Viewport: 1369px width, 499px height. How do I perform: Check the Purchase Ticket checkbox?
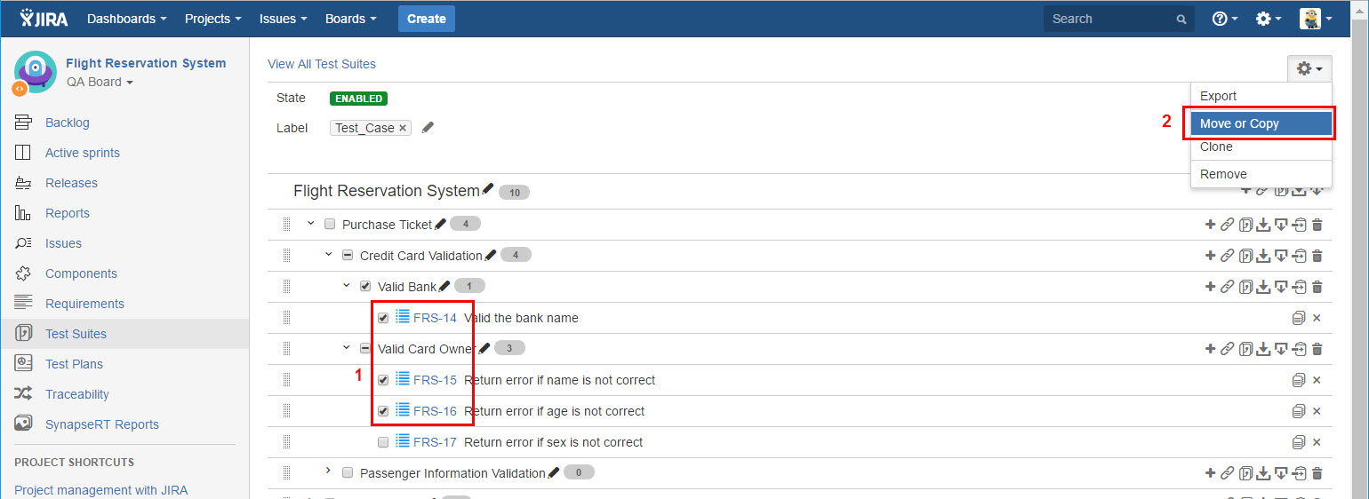click(x=330, y=225)
